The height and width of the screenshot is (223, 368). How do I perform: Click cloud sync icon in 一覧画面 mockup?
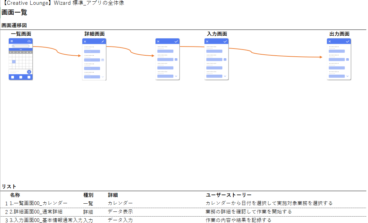click(x=29, y=41)
